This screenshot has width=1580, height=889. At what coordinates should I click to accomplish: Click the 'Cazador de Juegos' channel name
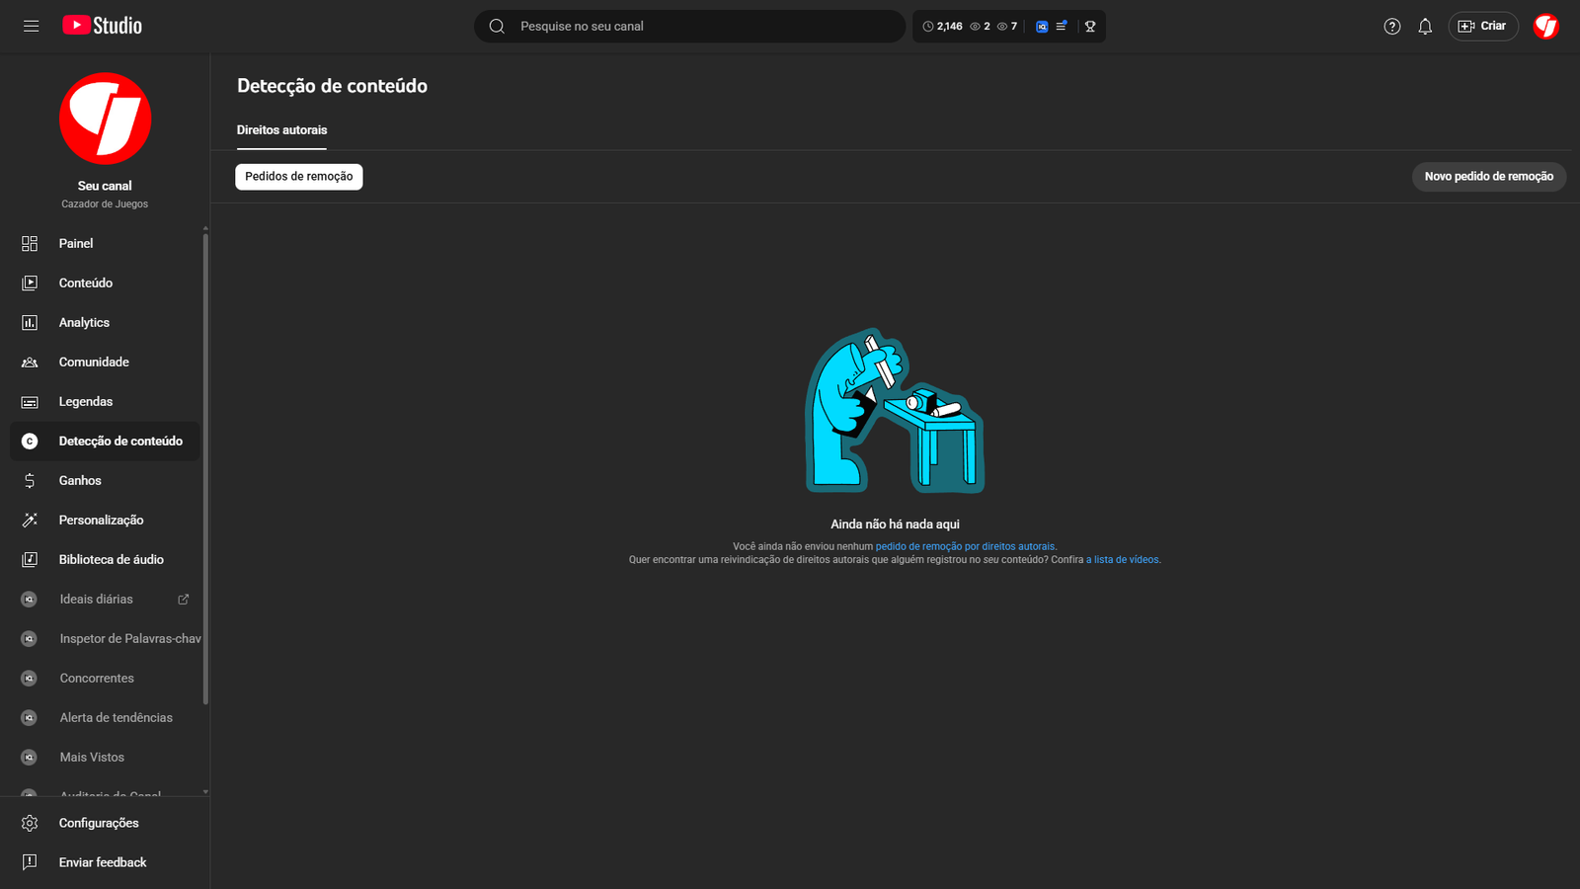click(x=105, y=204)
